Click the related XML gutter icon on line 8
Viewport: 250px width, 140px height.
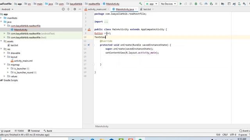coord(89,30)
